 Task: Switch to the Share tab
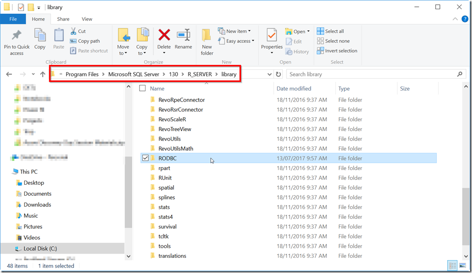pyautogui.click(x=63, y=19)
